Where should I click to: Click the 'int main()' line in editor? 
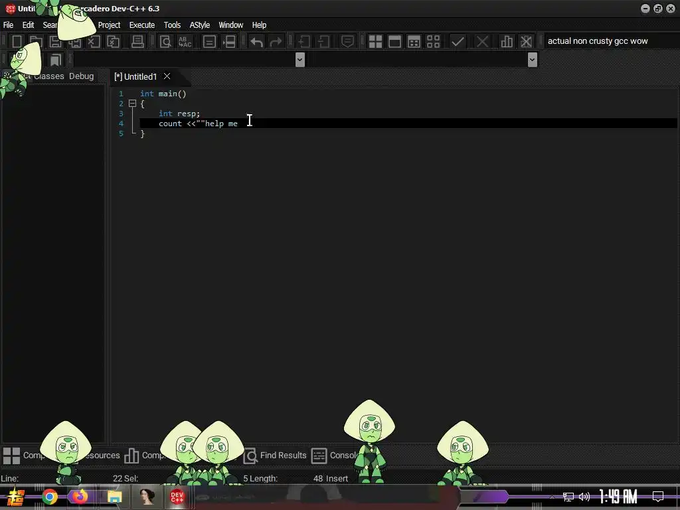click(x=163, y=94)
